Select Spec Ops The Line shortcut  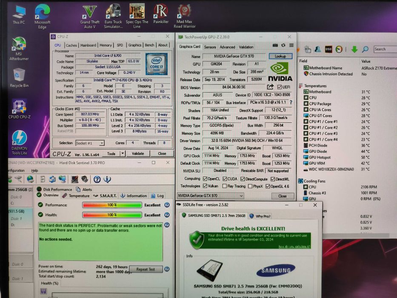(x=137, y=16)
